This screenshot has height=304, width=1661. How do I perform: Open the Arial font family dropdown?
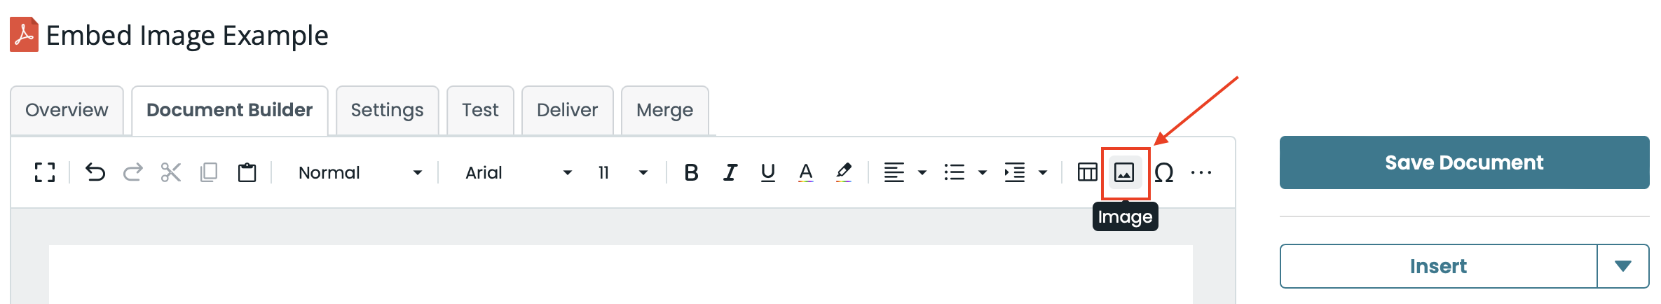[x=518, y=172]
